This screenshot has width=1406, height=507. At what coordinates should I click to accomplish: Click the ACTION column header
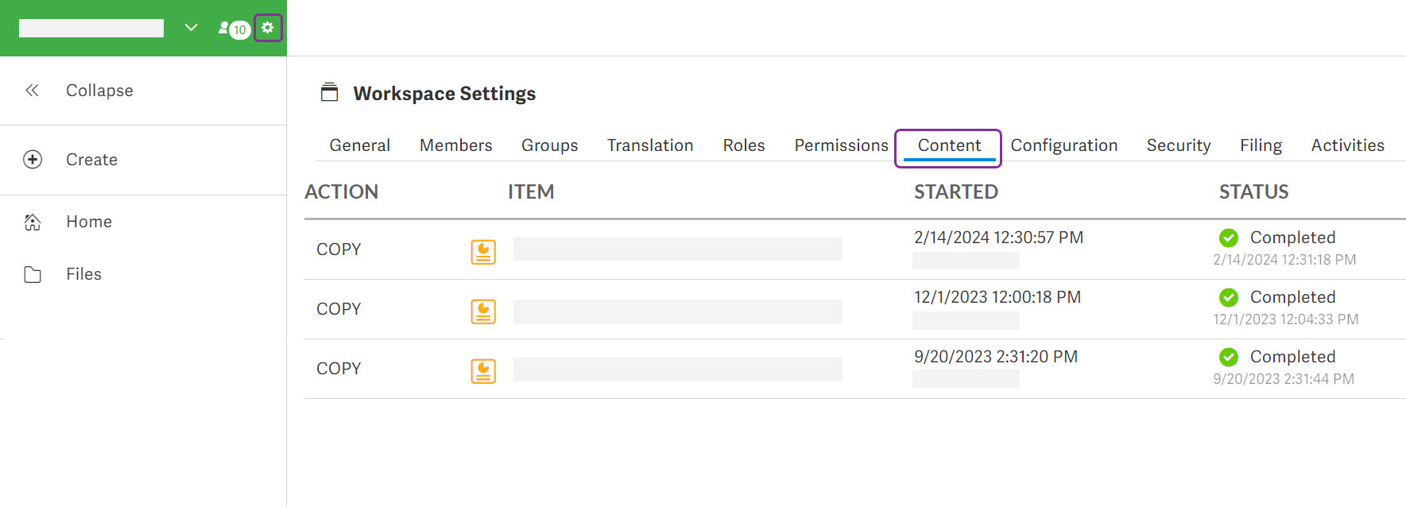pos(342,192)
